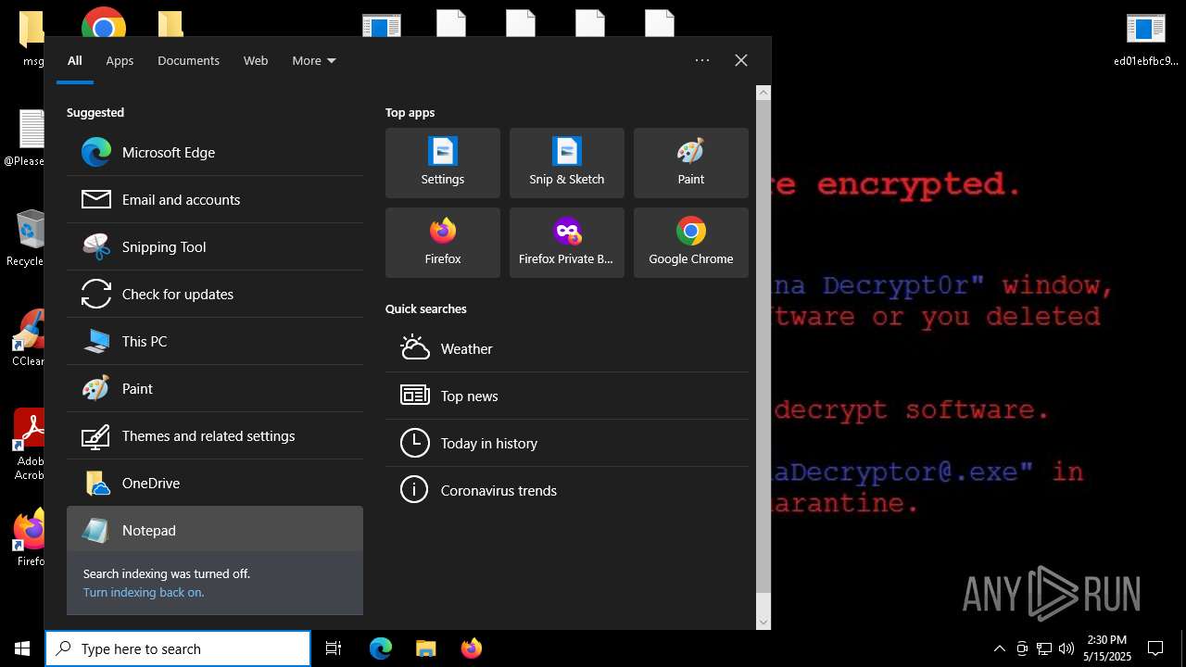Screen dimensions: 1186x667
Task: Open Top news quick search
Action: pos(567,396)
